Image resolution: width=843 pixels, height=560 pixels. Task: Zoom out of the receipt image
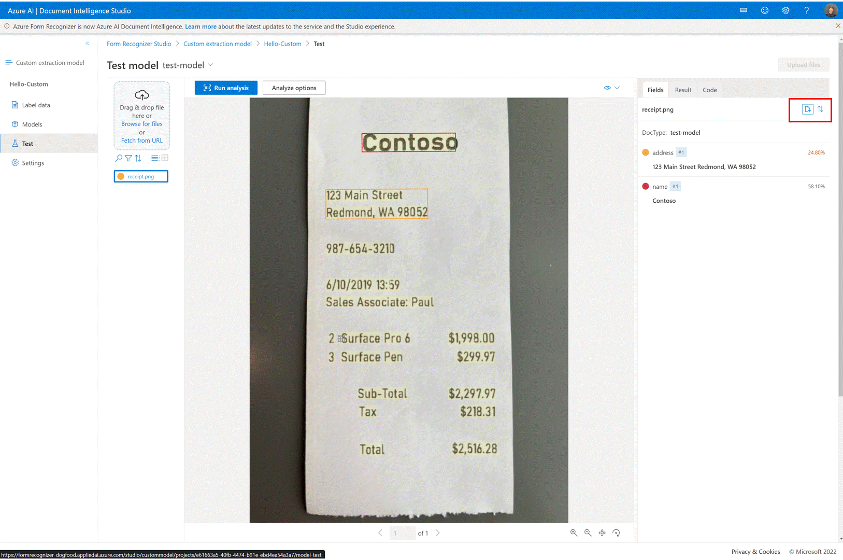[x=588, y=533]
